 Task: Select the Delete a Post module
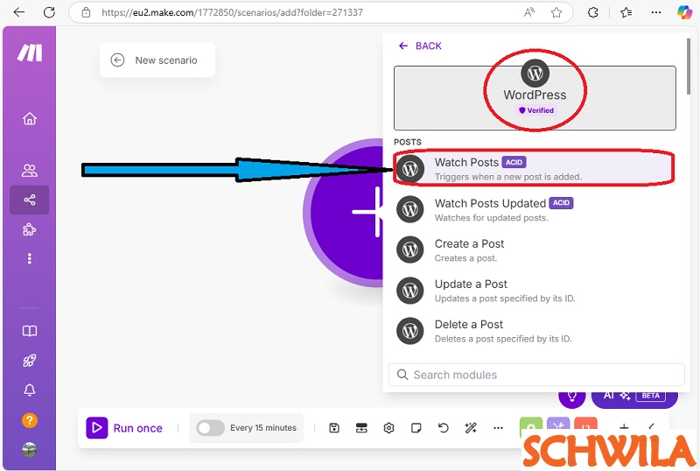point(534,331)
